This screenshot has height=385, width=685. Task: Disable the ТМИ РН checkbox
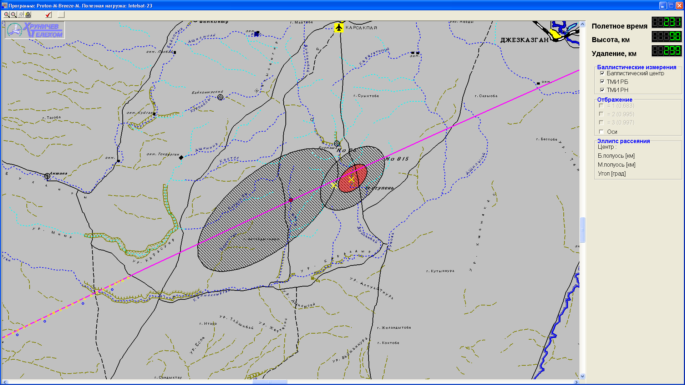pos(602,90)
